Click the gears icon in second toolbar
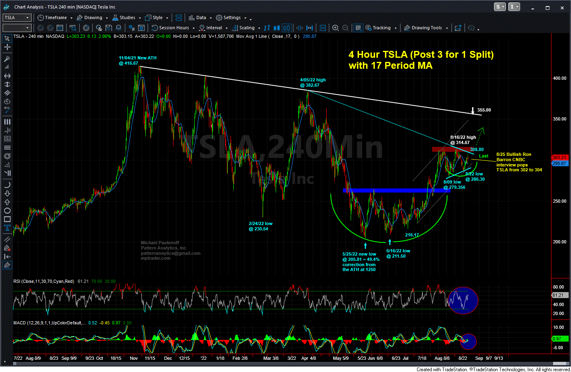 coord(131,28)
